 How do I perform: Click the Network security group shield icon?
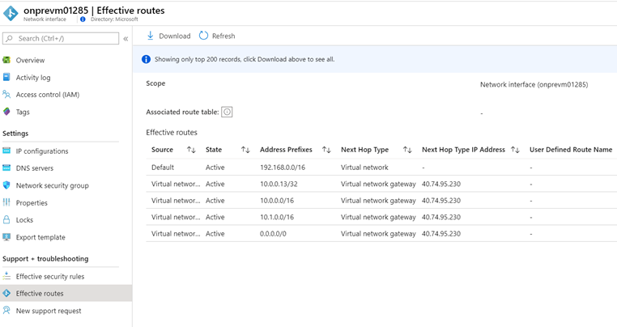pyautogui.click(x=6, y=185)
